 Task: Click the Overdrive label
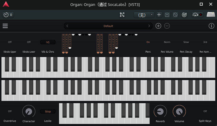(x=10, y=121)
